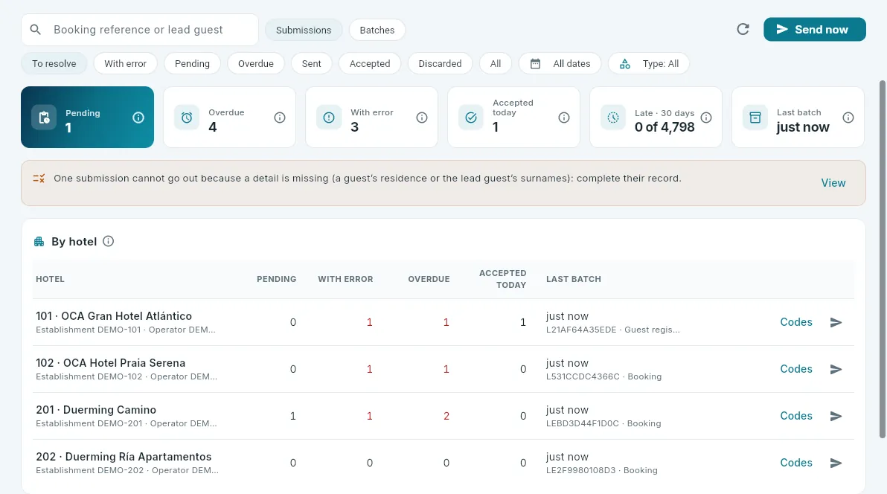The image size is (887, 494).
Task: Click the clipboard icon on Pending card
Action: coord(44,118)
